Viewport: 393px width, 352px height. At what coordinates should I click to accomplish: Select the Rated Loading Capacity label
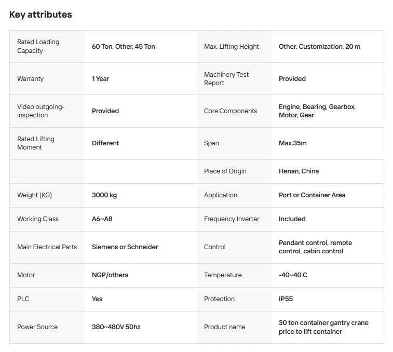pyautogui.click(x=38, y=46)
